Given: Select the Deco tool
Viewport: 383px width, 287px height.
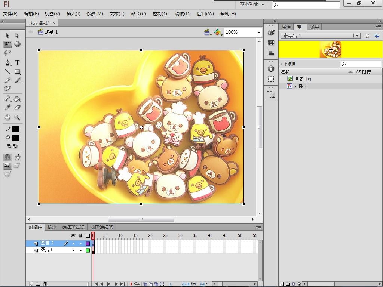Looking at the screenshot, I should 7,88.
